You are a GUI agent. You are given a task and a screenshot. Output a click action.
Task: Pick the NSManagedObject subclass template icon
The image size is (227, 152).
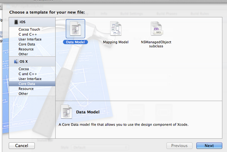pos(157,29)
